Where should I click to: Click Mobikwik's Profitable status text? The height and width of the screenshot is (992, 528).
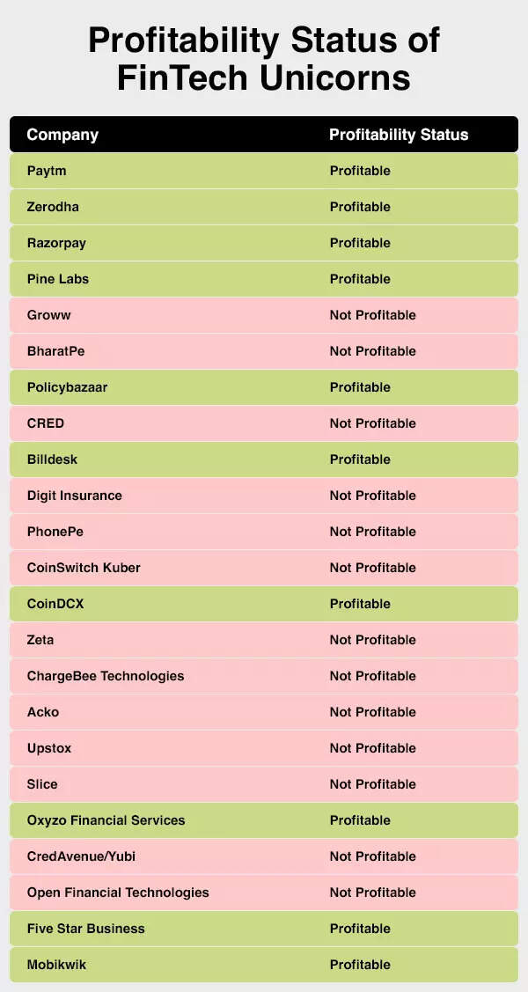360,965
